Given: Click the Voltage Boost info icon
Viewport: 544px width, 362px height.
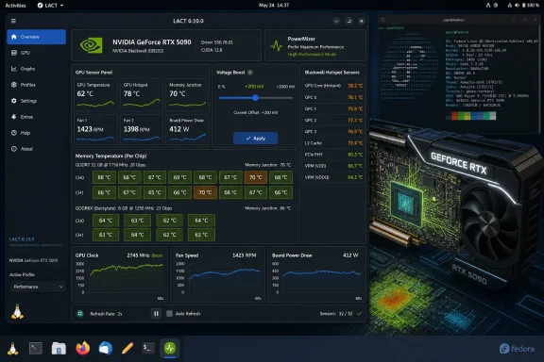Looking at the screenshot, I should click(x=250, y=73).
